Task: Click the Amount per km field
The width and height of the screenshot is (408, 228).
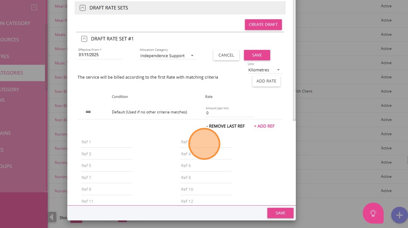Action: (229, 113)
